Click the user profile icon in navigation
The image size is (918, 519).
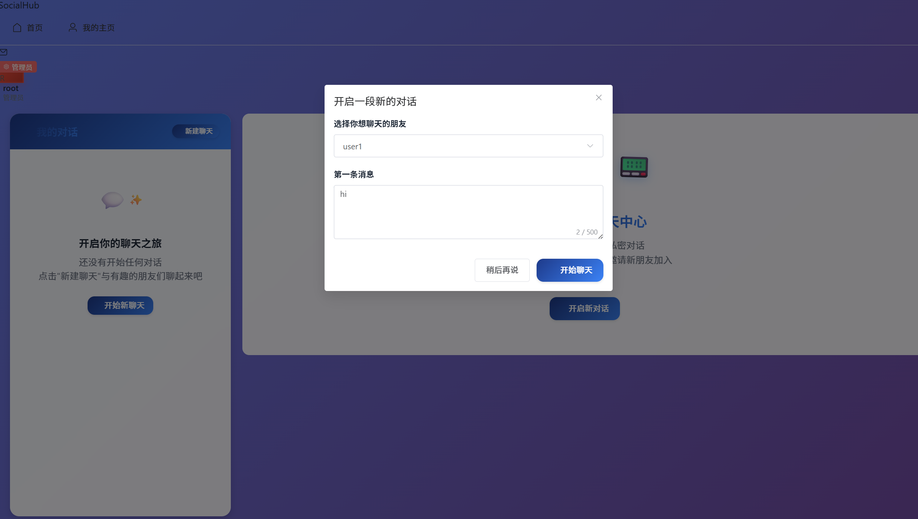pos(73,28)
